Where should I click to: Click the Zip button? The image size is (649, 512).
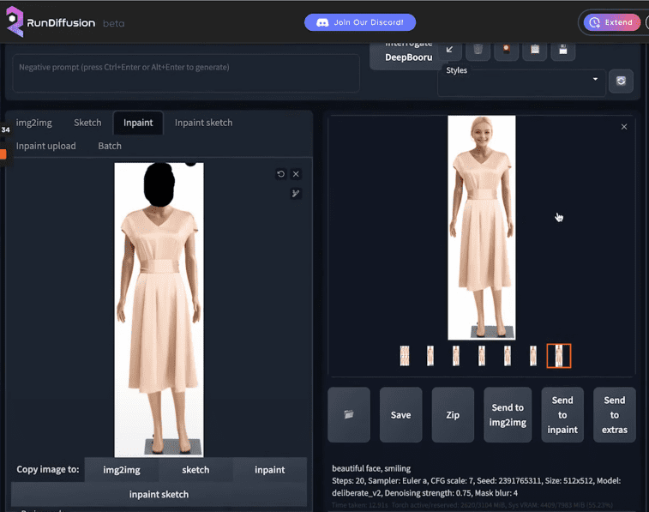coord(453,415)
